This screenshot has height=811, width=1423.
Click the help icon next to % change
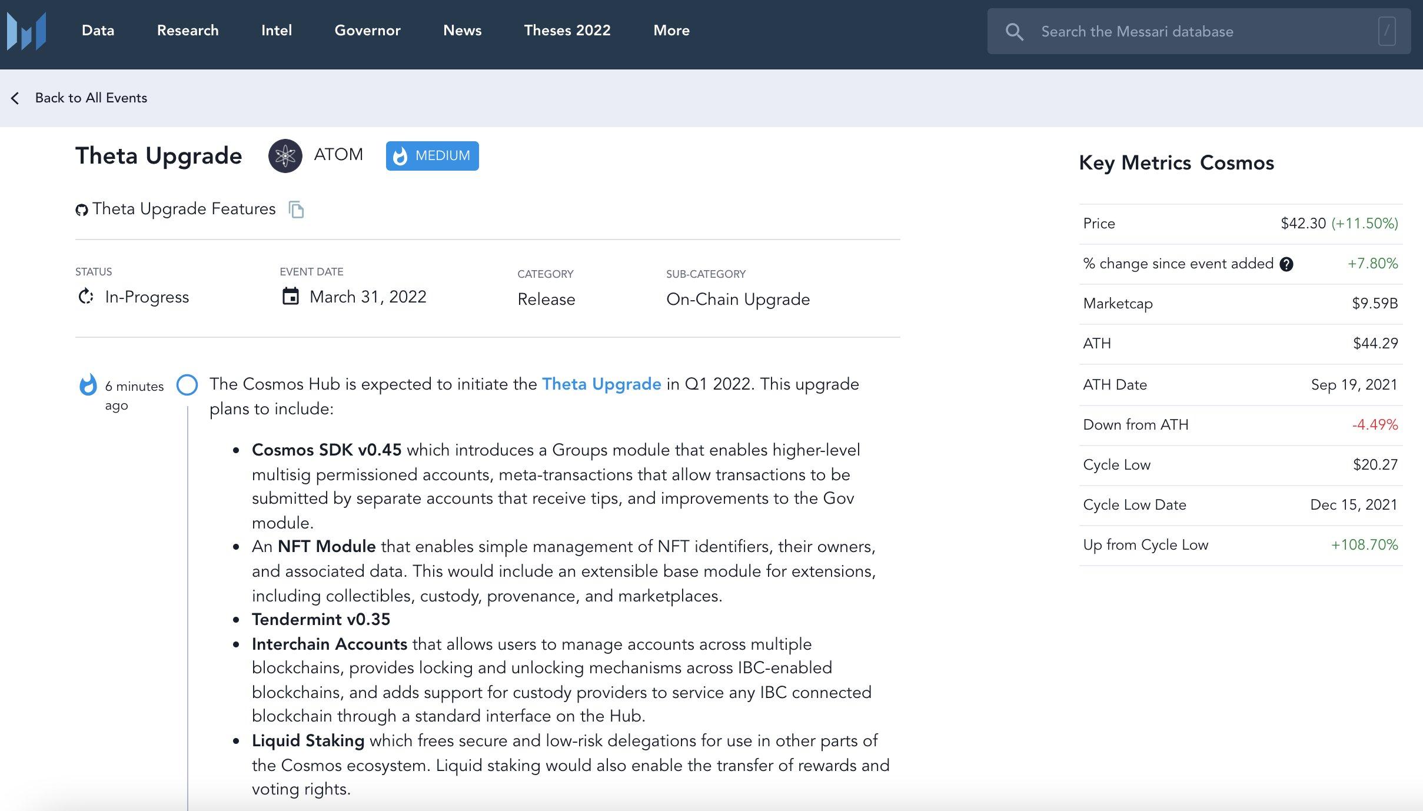point(1286,264)
